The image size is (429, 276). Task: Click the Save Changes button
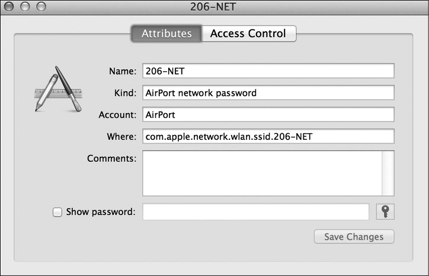tap(354, 237)
